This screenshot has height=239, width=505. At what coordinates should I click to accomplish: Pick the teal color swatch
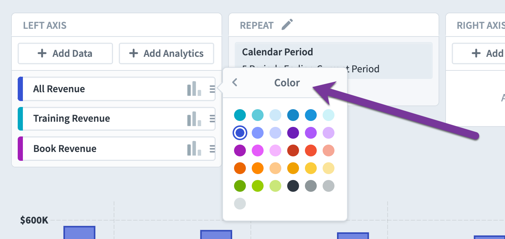[x=240, y=115]
